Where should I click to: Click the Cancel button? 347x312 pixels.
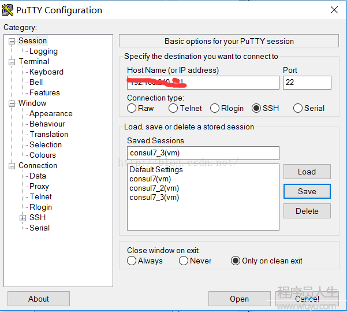click(x=307, y=299)
